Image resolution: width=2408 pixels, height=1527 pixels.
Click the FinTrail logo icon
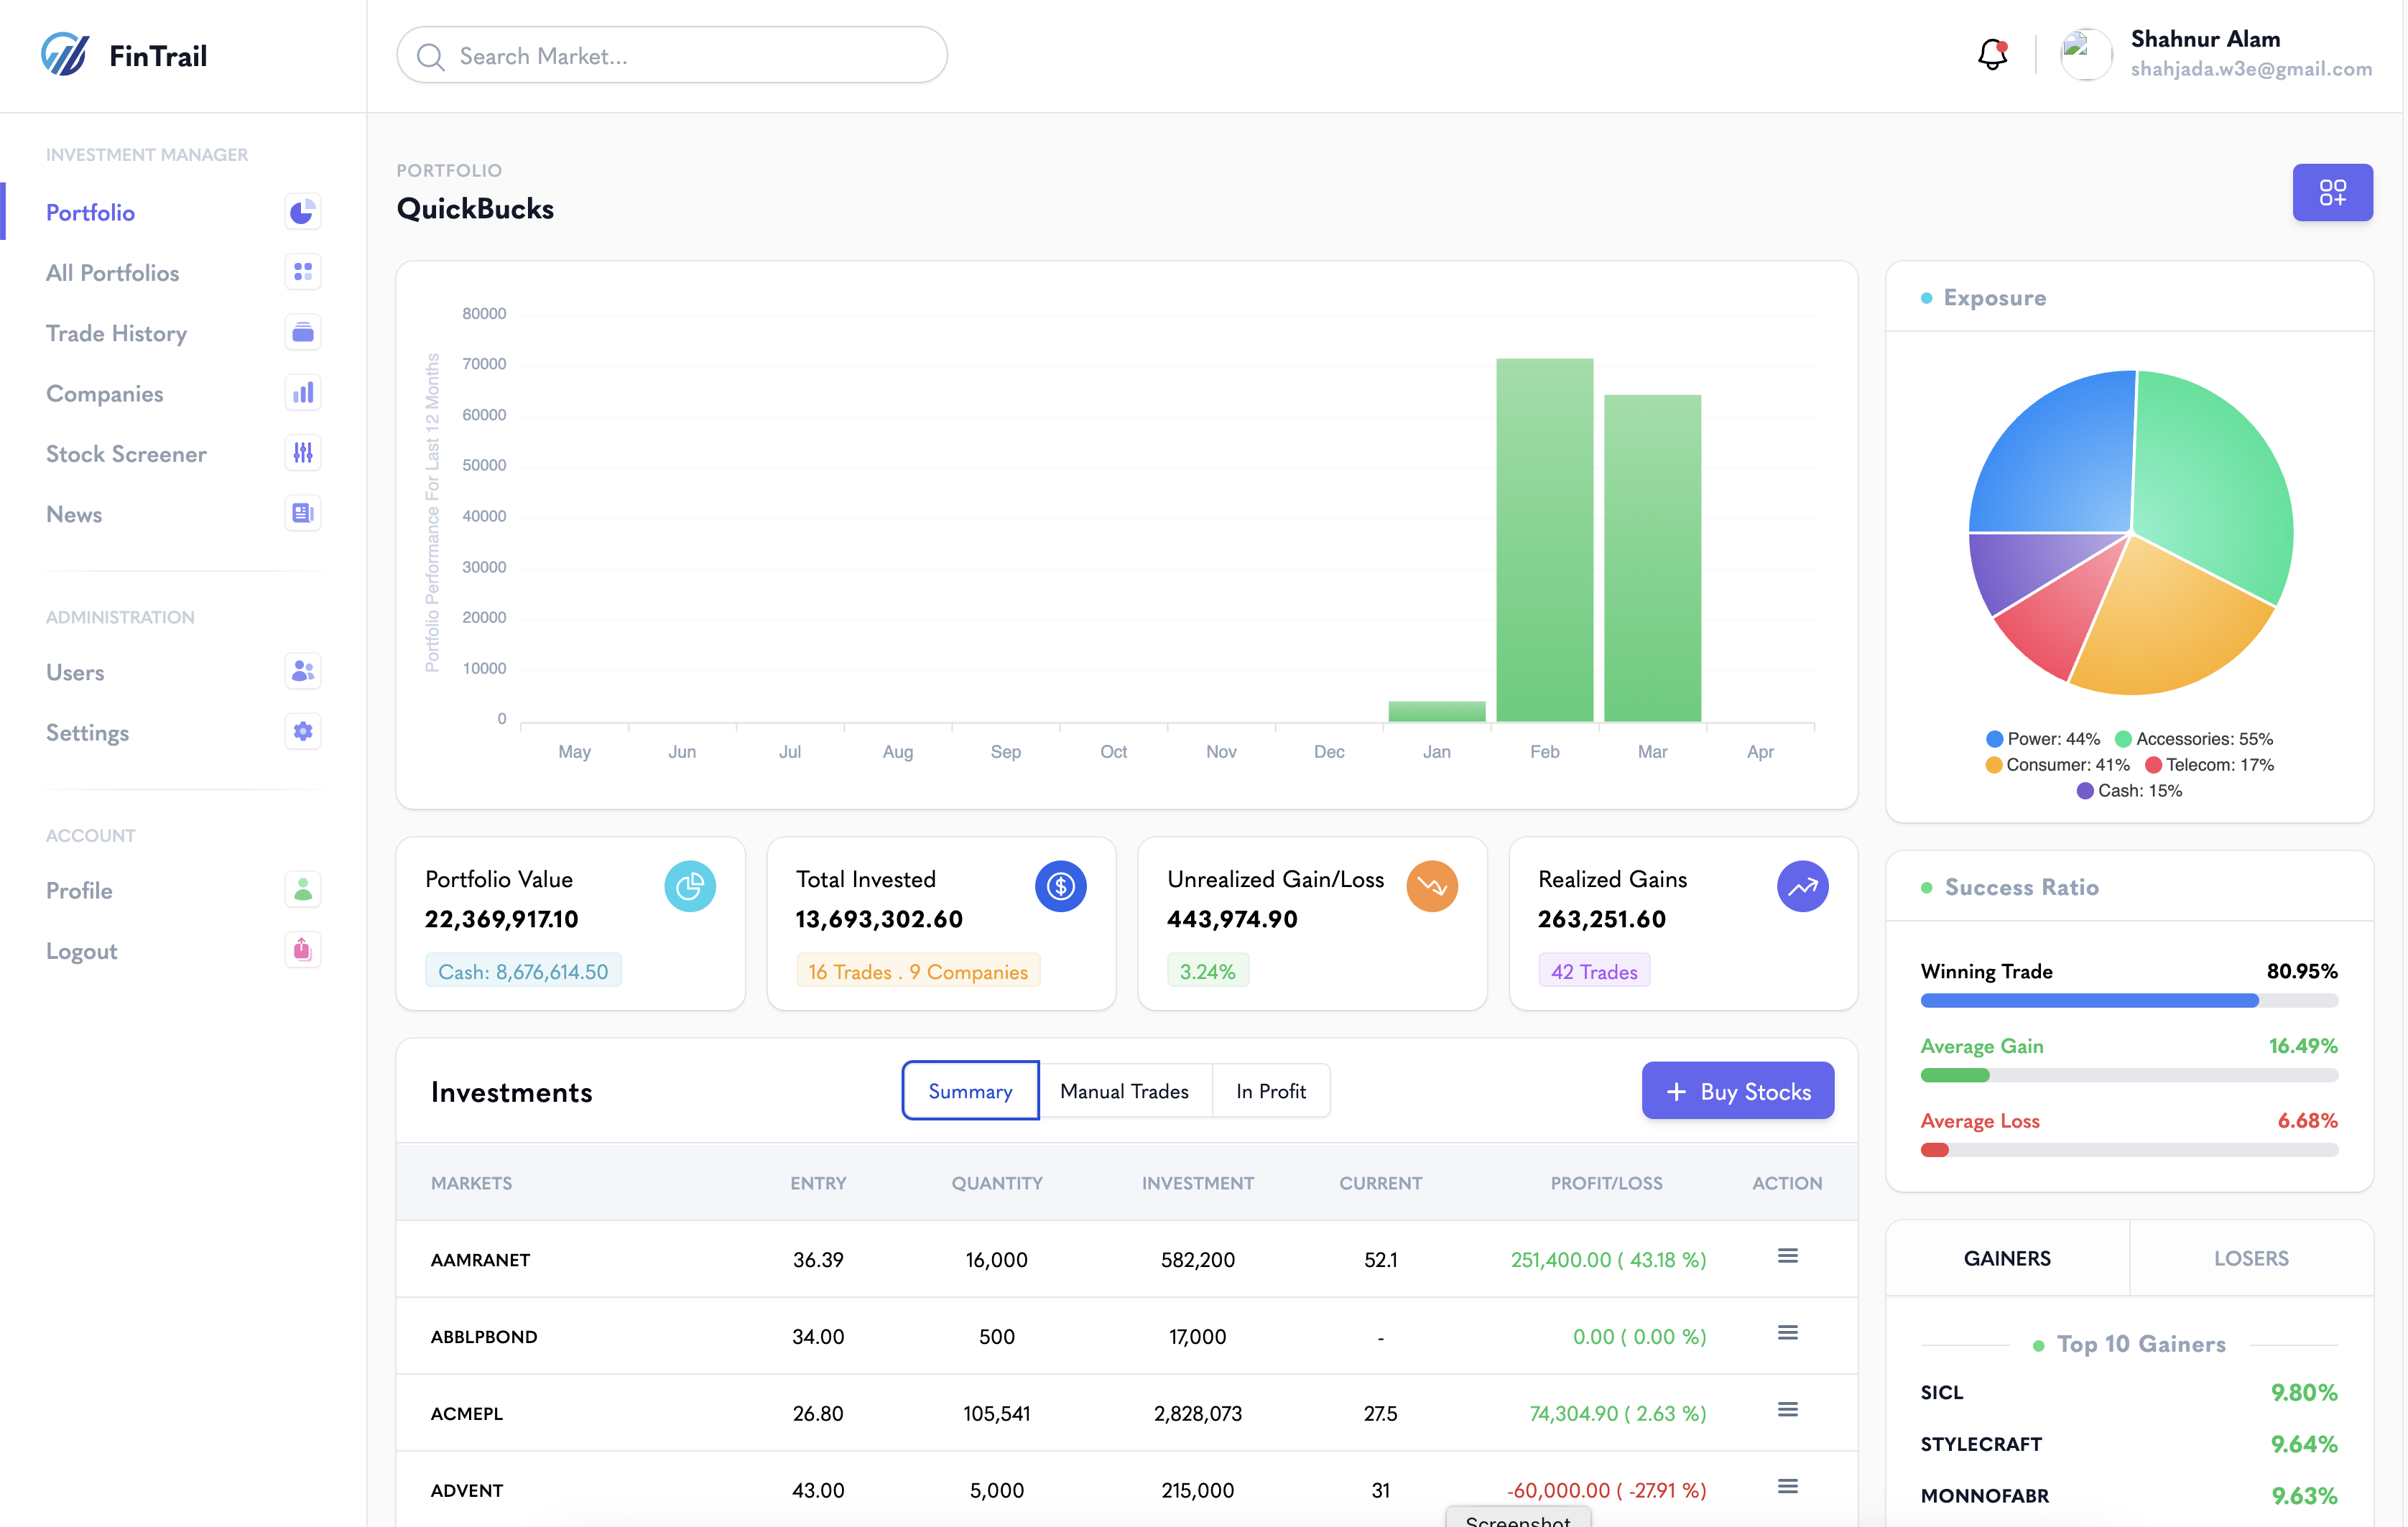65,54
